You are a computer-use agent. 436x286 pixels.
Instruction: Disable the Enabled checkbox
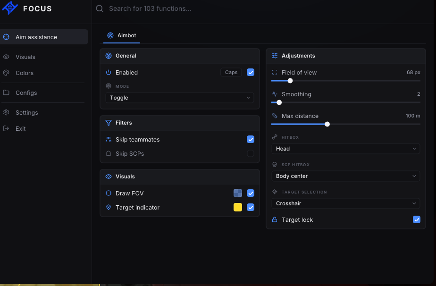coord(251,72)
